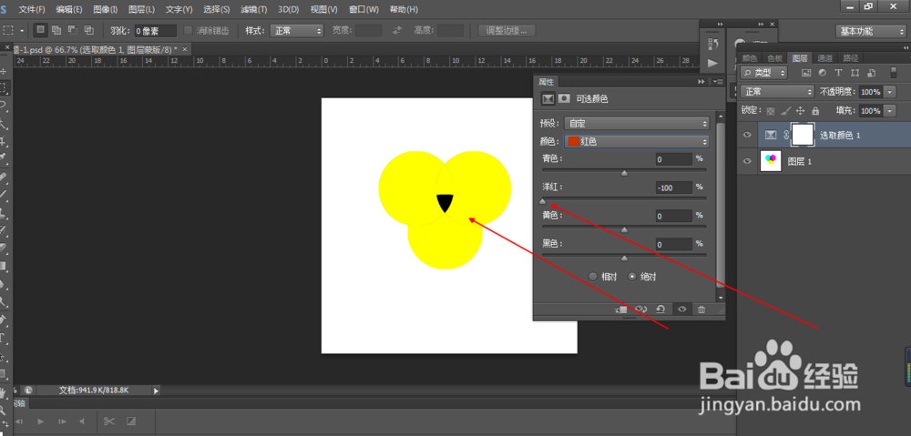911x436 pixels.
Task: Click the 羽化 feather input field
Action: tap(156, 31)
